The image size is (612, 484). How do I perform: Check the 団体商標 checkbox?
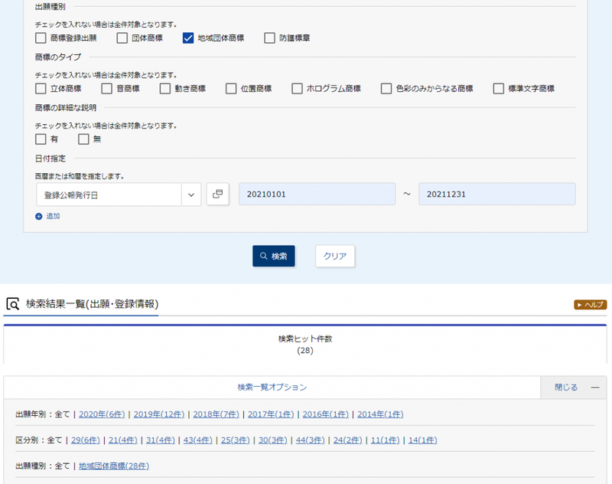tap(122, 38)
